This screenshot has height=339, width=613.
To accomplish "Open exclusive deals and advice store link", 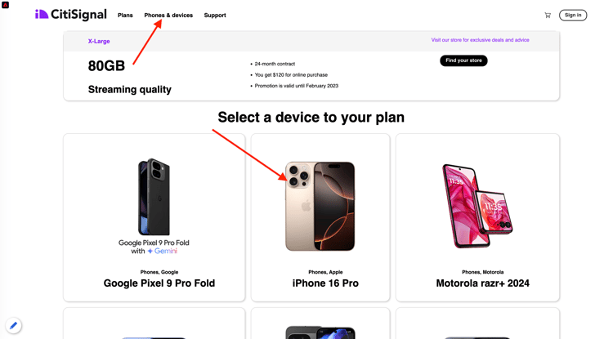I will [x=480, y=40].
